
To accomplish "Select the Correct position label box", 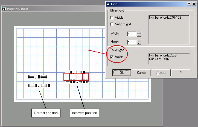I will [46, 113].
